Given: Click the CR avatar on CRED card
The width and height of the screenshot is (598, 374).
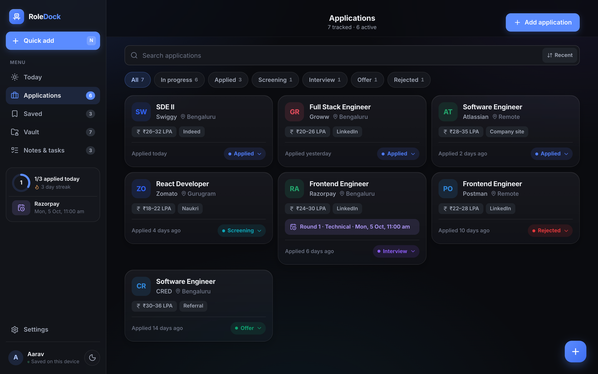Looking at the screenshot, I should [141, 286].
